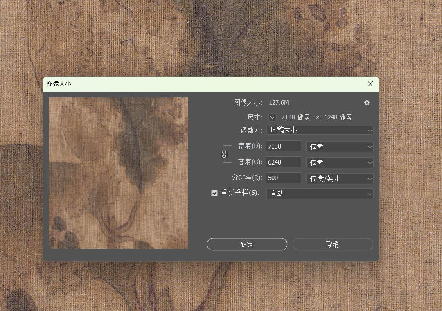Screen dimensions: 442x311
Task: Open the 调整为 原稿大小 dropdown
Action: [x=320, y=130]
